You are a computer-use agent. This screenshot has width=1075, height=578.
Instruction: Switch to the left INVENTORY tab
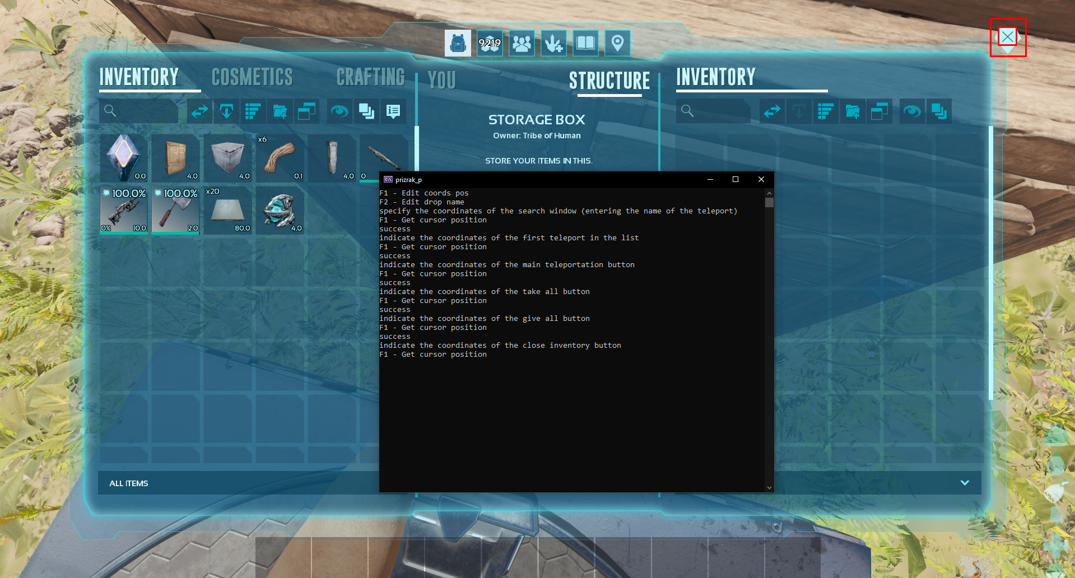point(139,77)
